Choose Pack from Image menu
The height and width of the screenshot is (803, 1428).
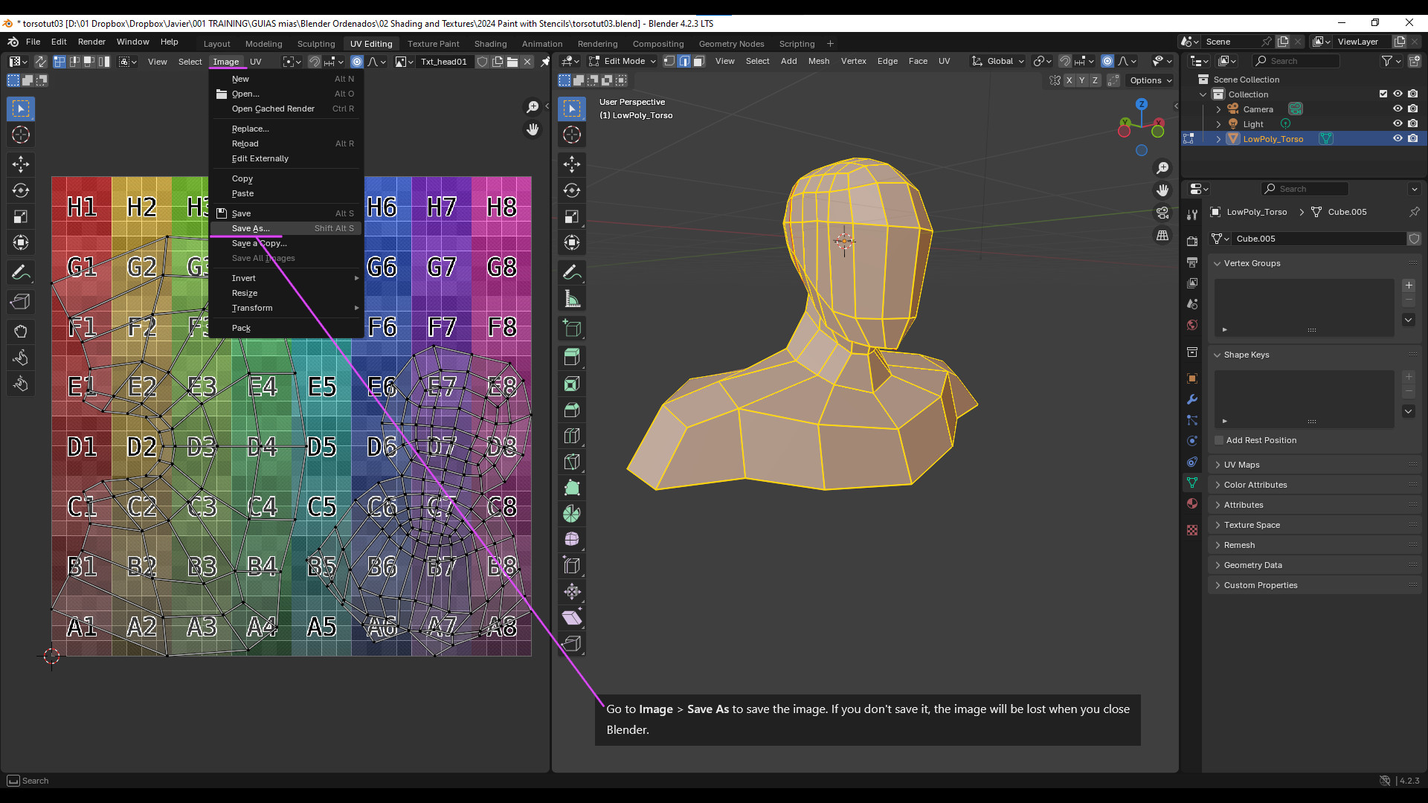(x=286, y=328)
